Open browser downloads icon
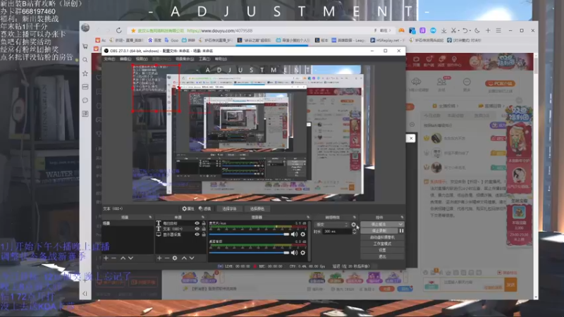Image resolution: width=564 pixels, height=317 pixels. pos(444,30)
